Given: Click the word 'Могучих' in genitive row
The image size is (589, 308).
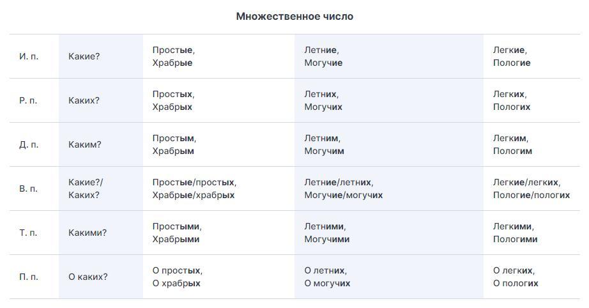Looking at the screenshot, I should pyautogui.click(x=323, y=107).
